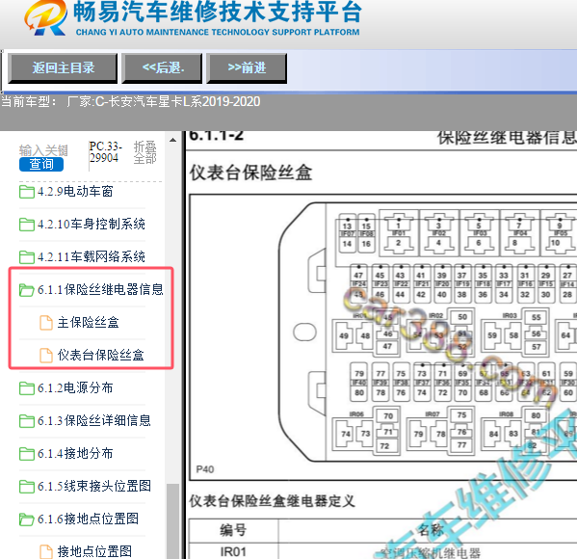Focus the 输入关键 keyword input field
The width and height of the screenshot is (577, 559).
tap(43, 150)
